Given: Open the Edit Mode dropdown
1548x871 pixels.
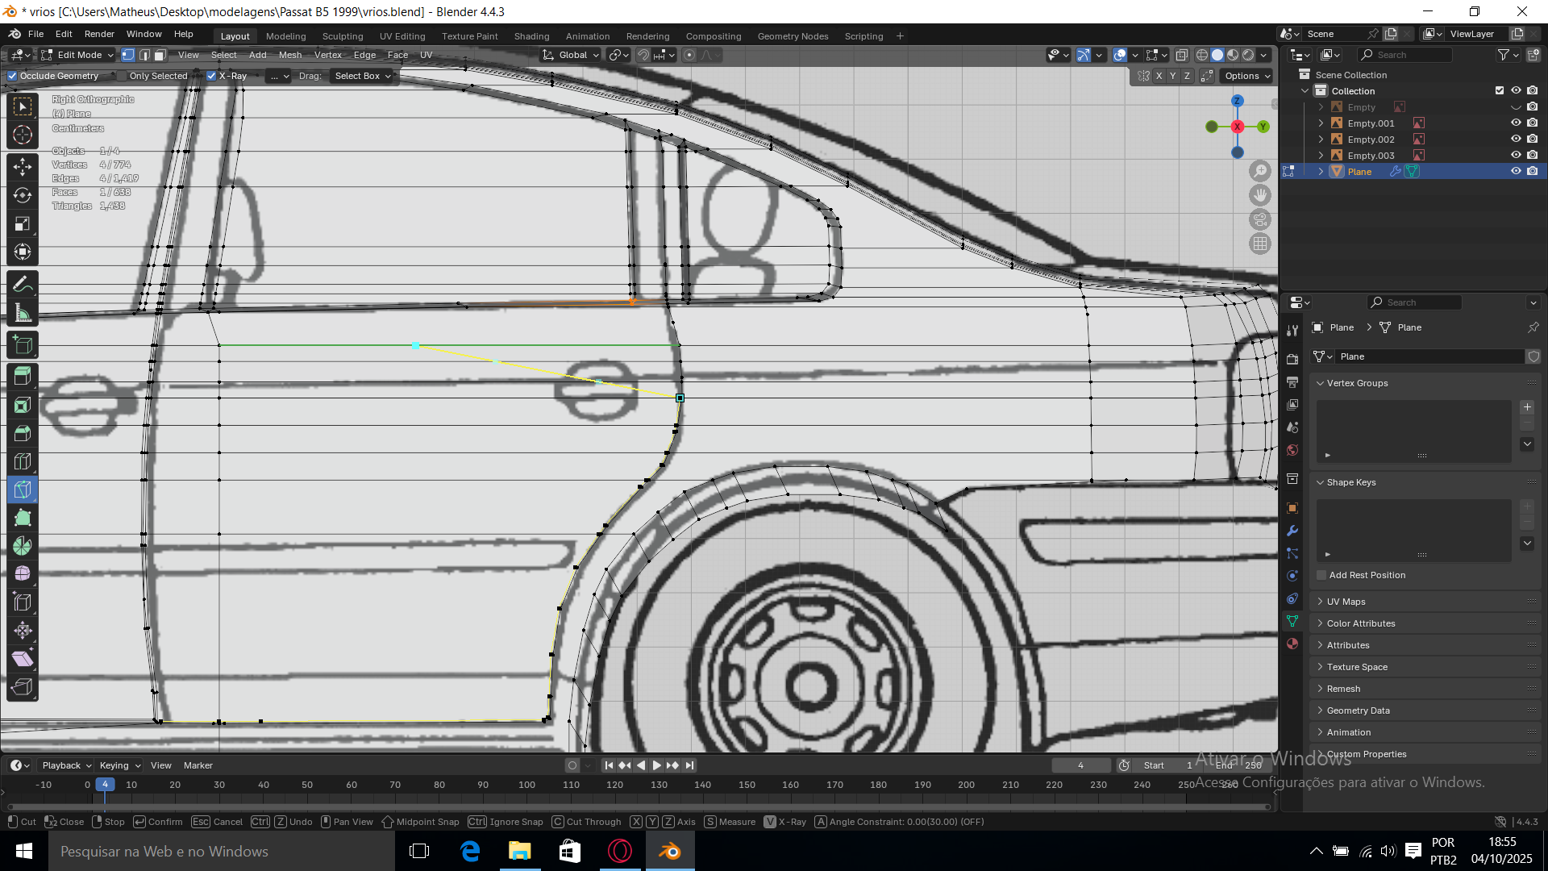Looking at the screenshot, I should 78,55.
